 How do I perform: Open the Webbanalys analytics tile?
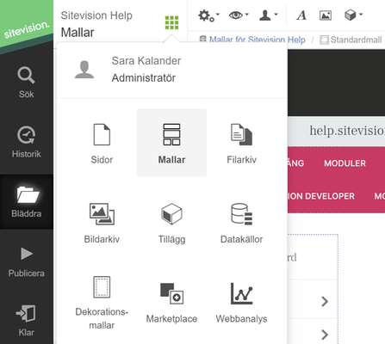click(x=241, y=303)
